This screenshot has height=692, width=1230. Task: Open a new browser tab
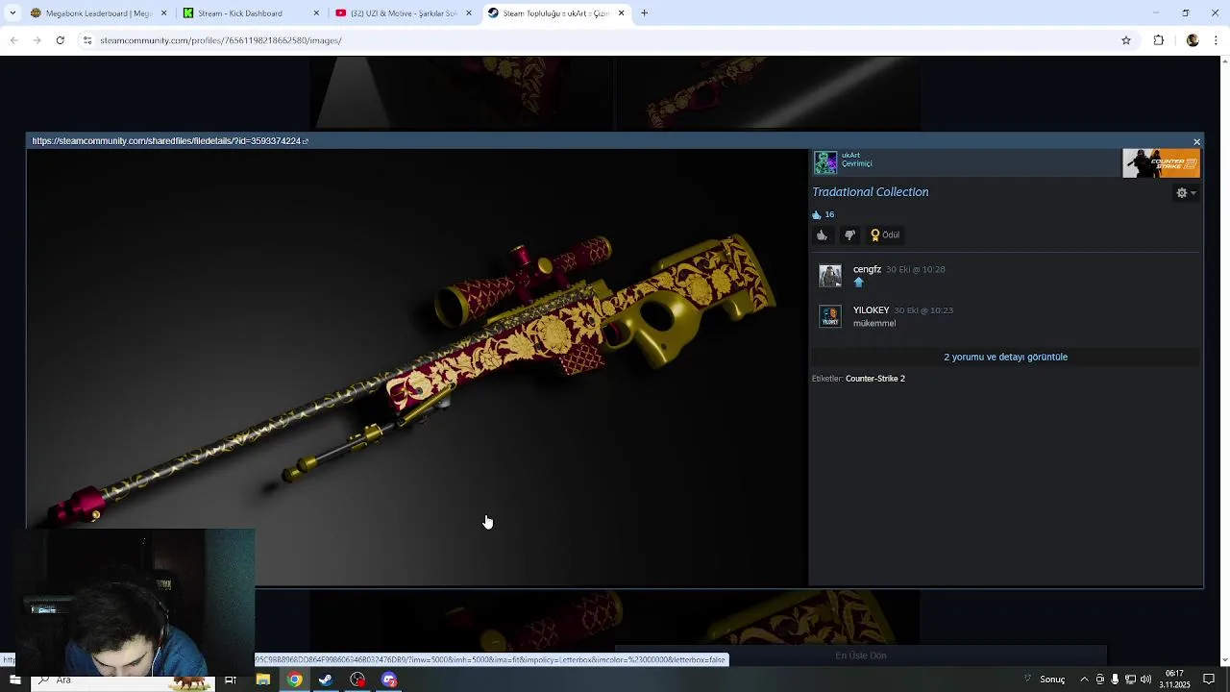645,13
